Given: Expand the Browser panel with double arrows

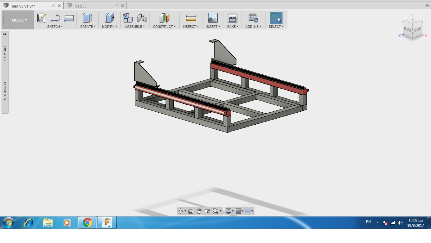Looking at the screenshot, I should click(5, 34).
